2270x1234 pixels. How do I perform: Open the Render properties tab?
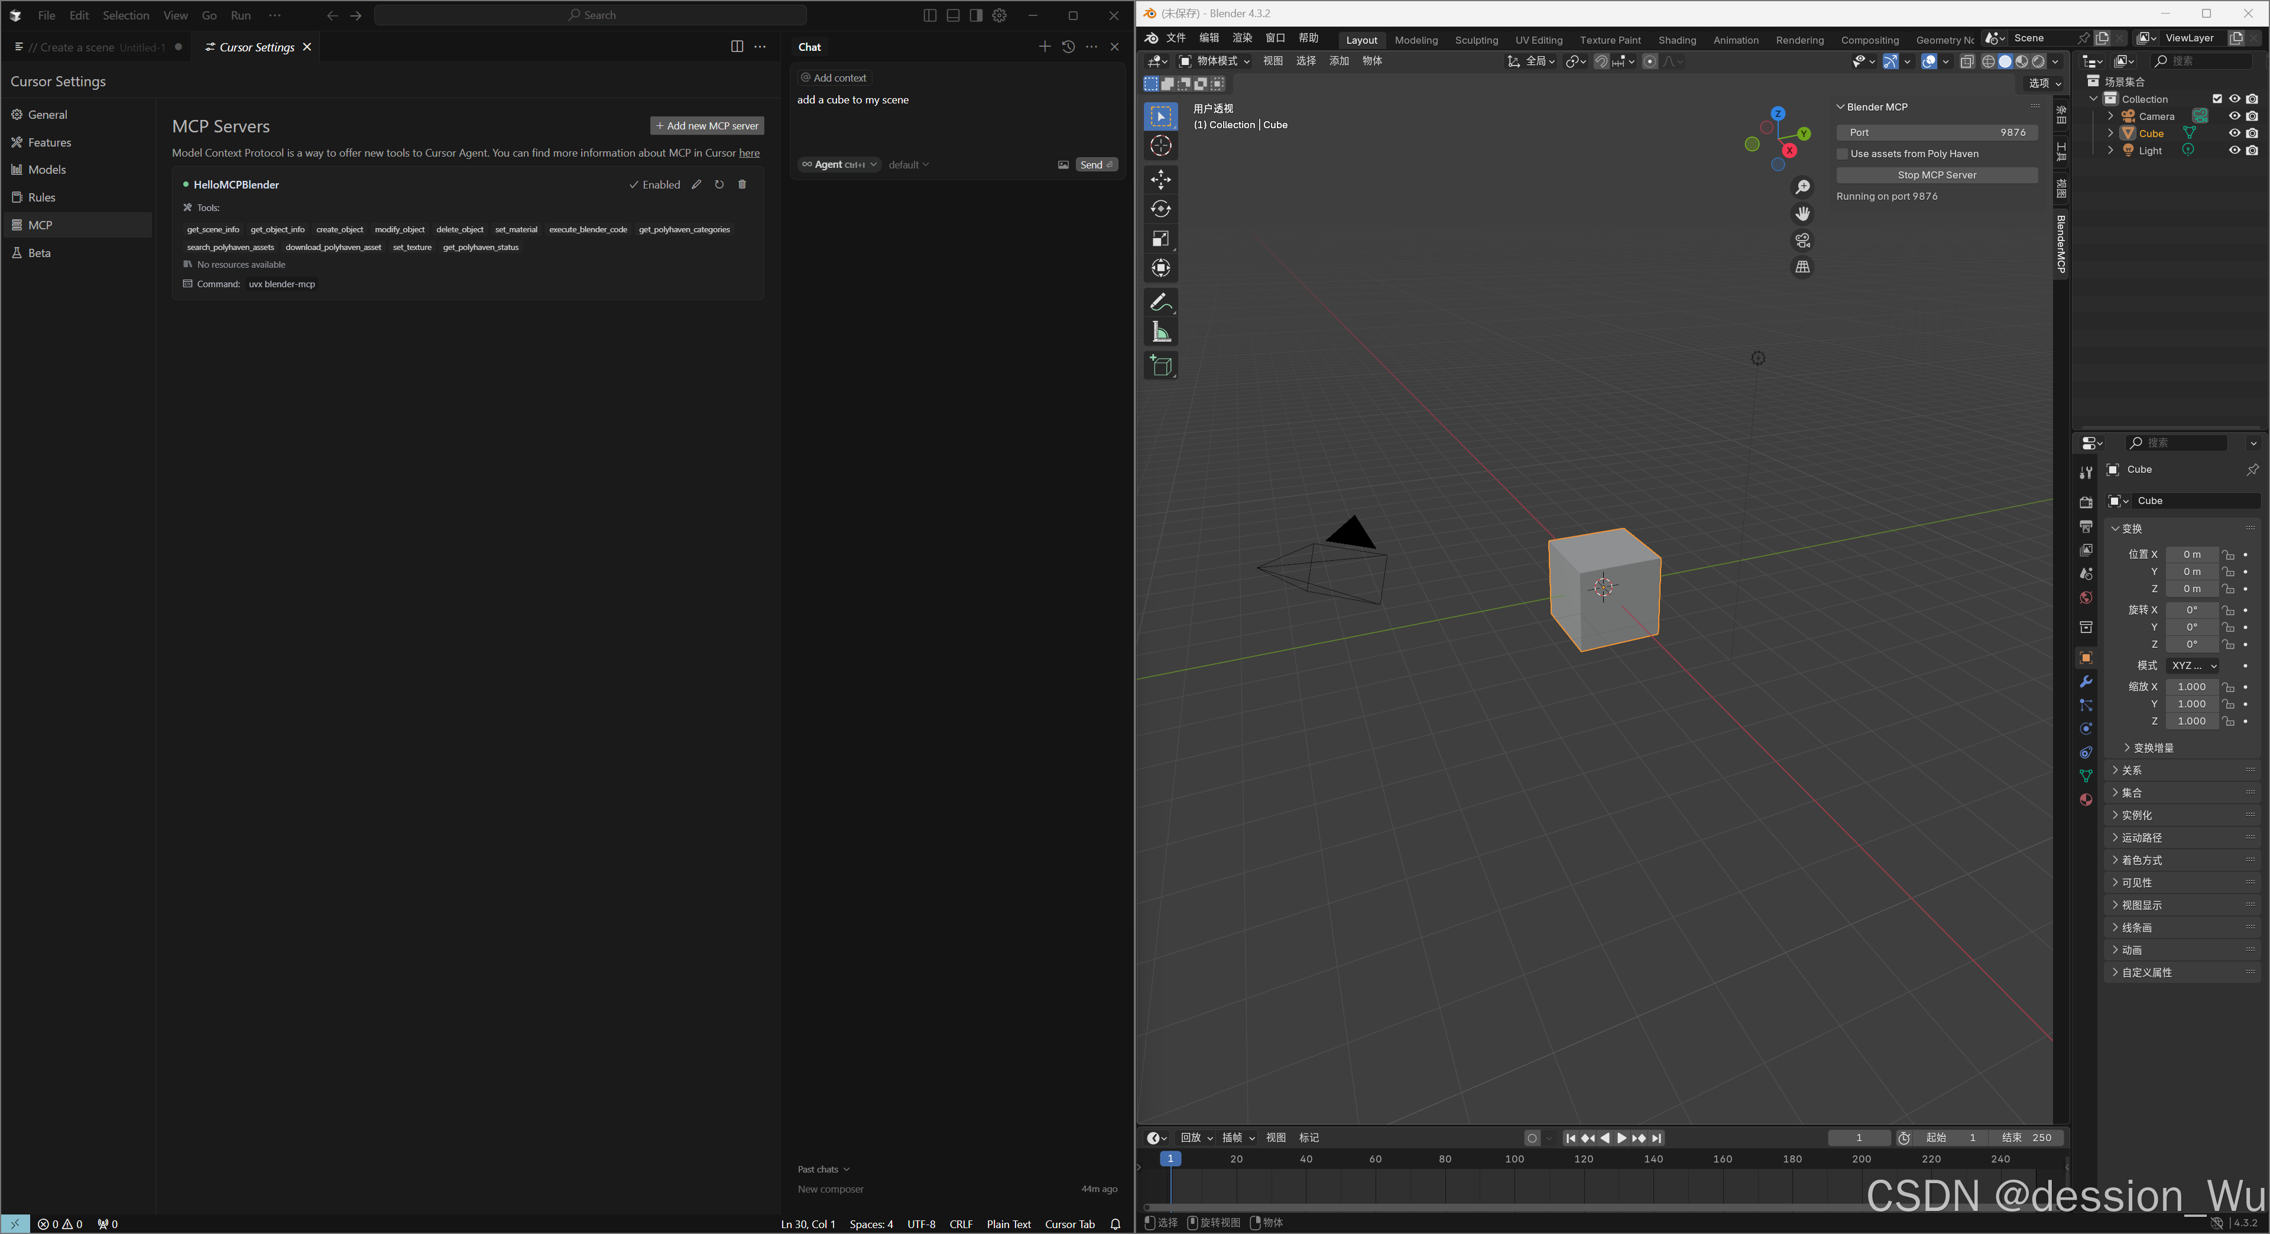pyautogui.click(x=2086, y=501)
